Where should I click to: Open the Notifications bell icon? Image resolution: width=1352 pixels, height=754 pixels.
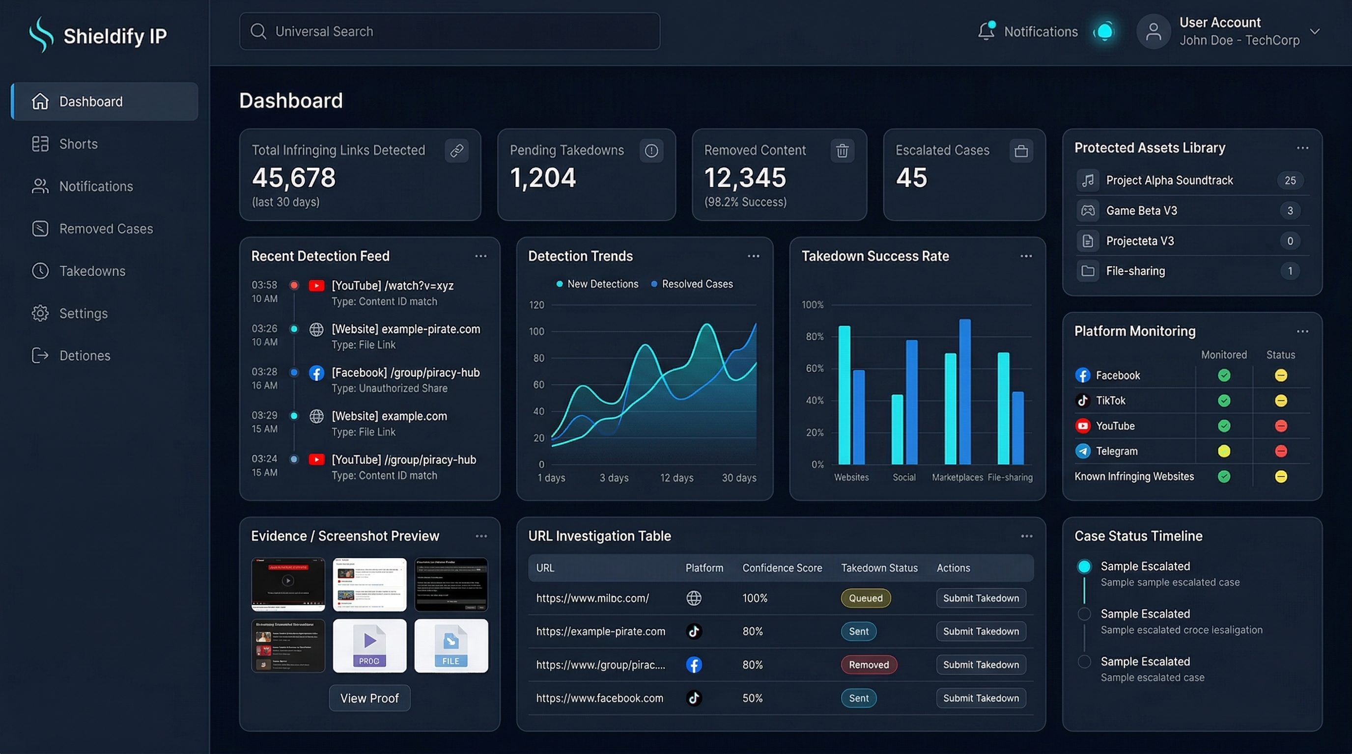tap(986, 31)
